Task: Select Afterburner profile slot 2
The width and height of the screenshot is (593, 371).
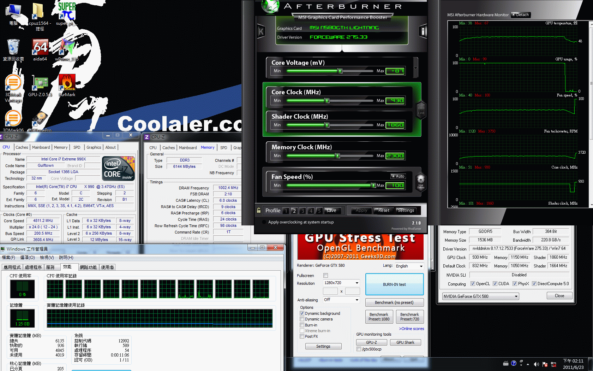Action: [x=294, y=211]
